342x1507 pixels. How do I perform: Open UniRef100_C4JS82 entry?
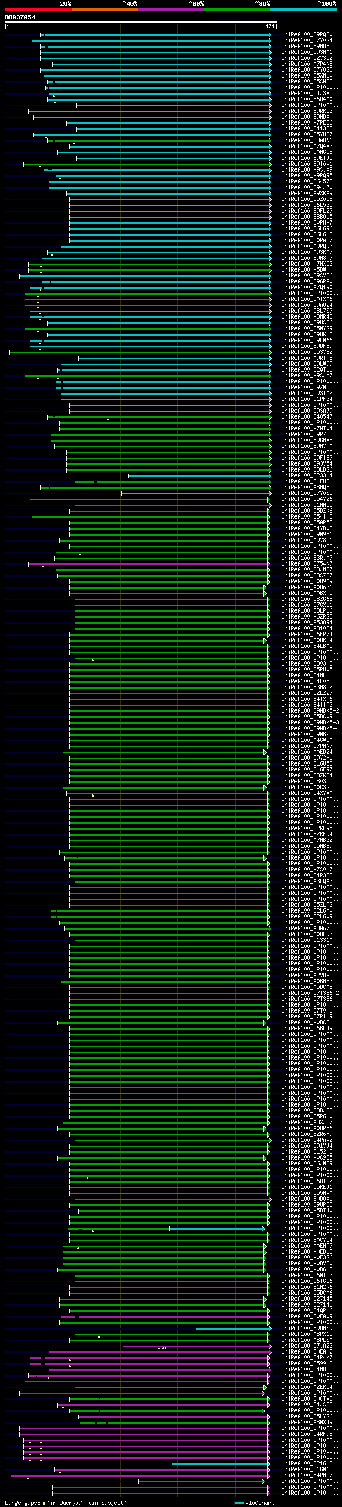click(306, 1404)
